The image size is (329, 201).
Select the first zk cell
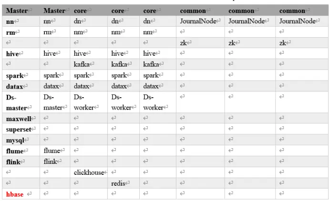200,43
